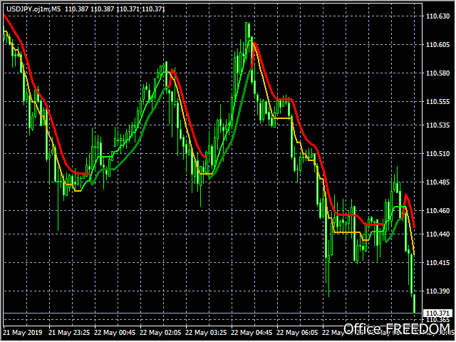Viewport: 456px width, 342px height.
Task: Click the 22 May 02:05 time label
Action: (160, 333)
